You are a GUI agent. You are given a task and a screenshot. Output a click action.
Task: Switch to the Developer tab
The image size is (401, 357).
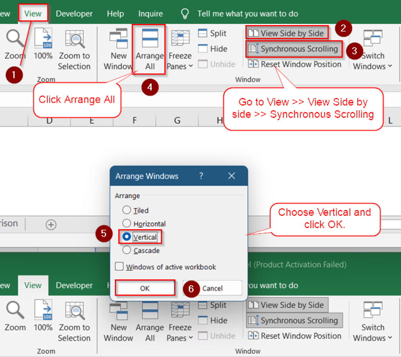point(74,13)
